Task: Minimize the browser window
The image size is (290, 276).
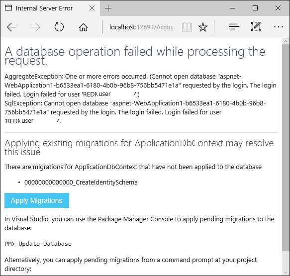Action: pyautogui.click(x=232, y=8)
